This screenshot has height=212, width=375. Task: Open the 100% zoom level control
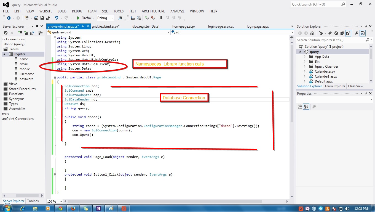(54, 201)
